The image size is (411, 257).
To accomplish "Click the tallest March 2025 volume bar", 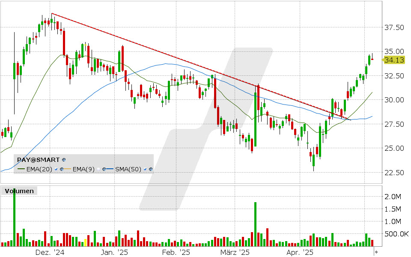I will [255, 224].
